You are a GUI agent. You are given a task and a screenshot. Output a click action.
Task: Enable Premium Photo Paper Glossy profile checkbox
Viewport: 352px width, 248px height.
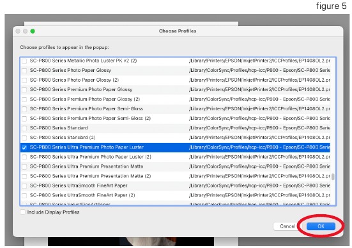tap(24, 90)
